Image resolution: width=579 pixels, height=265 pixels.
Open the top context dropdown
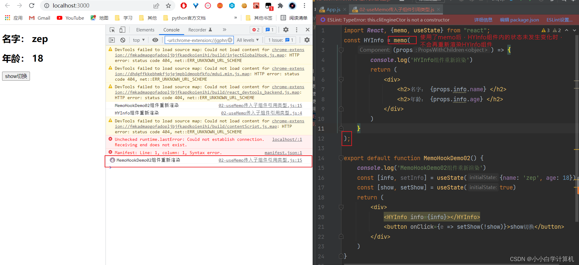(139, 40)
